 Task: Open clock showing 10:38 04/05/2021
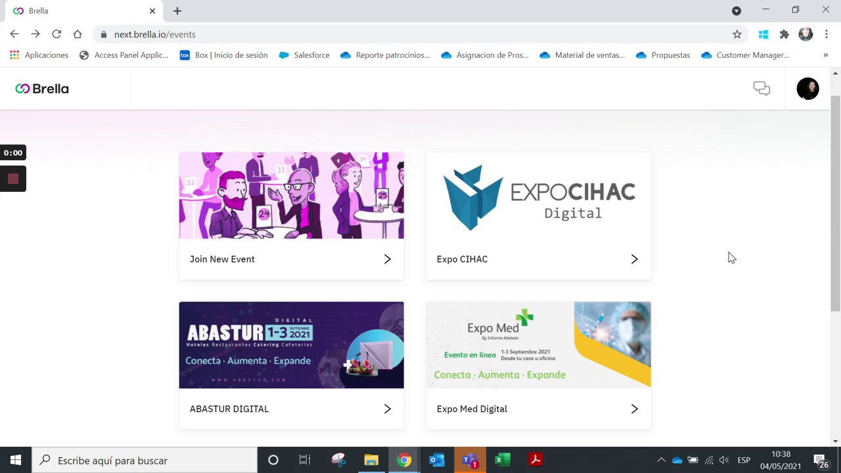tap(781, 461)
